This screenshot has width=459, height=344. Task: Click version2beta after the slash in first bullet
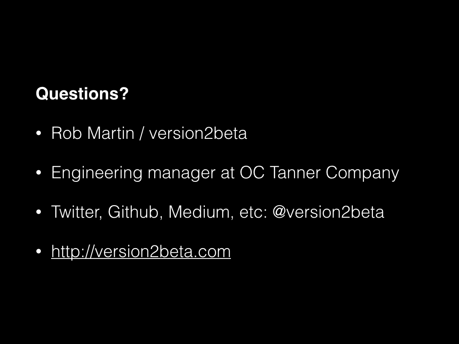point(198,133)
